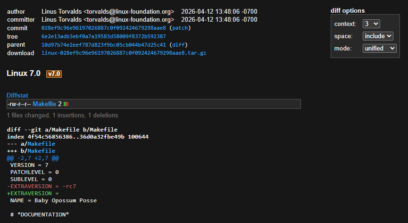
Task: Click the green-red diffstat change bar
Action: (67, 104)
